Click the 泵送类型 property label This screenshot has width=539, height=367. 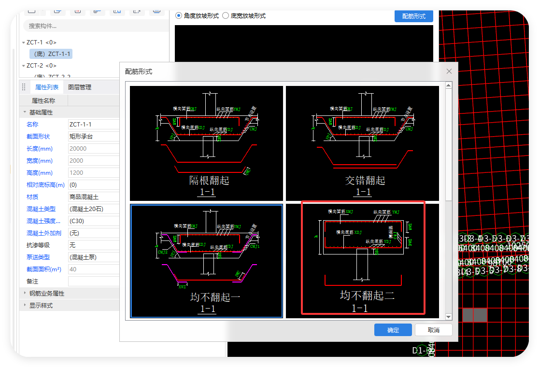[38, 257]
